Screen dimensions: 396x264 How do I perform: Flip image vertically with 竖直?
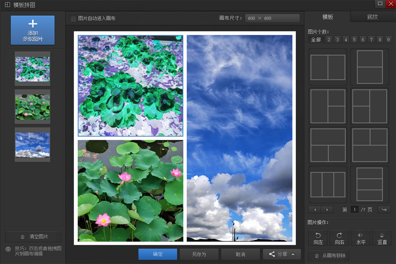tap(381, 238)
